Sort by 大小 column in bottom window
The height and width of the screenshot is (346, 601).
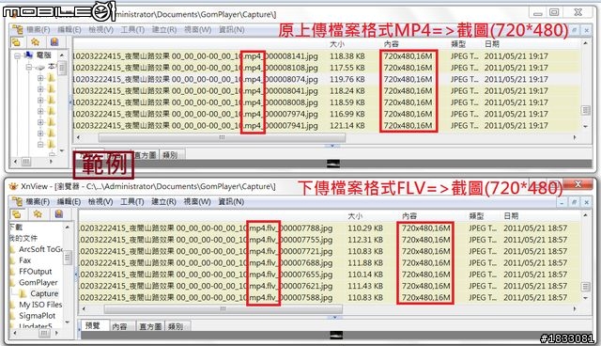click(355, 216)
